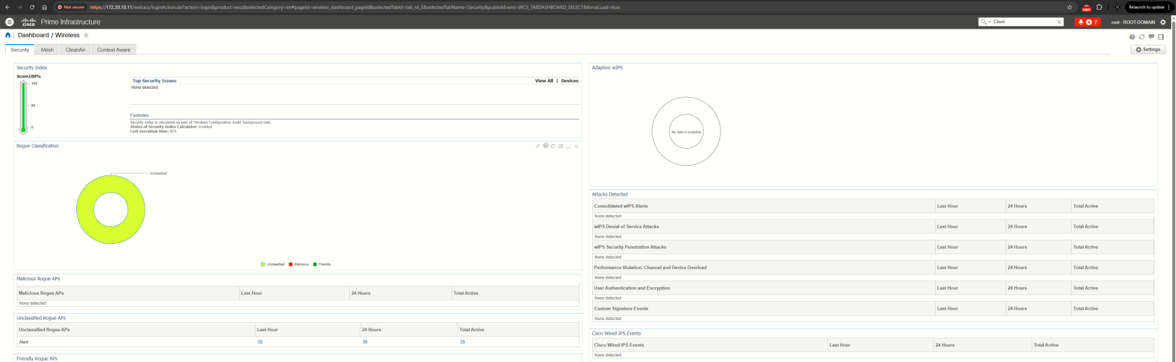The image size is (1176, 362).
Task: Refresh the Rogue Classification dashlet
Action: [x=553, y=146]
